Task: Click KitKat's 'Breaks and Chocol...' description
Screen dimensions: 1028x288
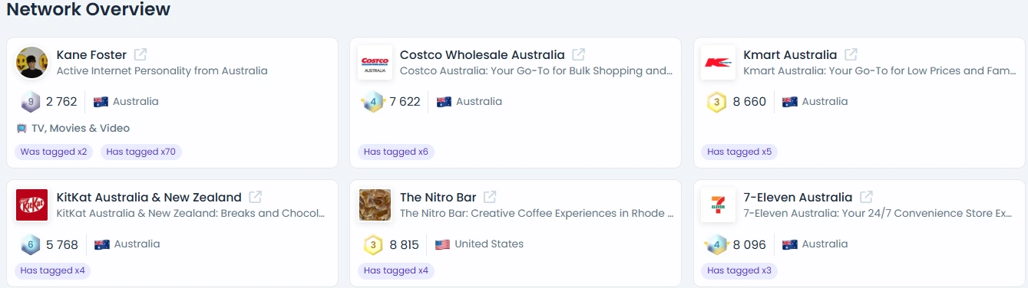Action: click(190, 214)
